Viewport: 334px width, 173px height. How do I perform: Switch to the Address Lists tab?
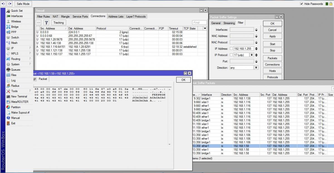(x=116, y=17)
